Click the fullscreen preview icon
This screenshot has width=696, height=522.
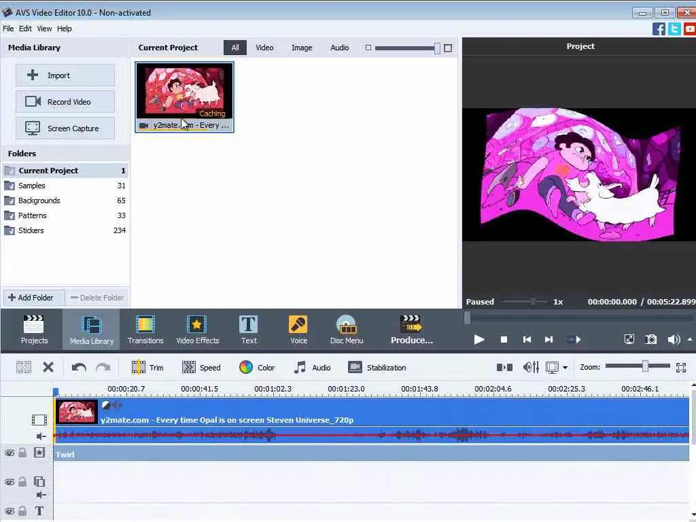(629, 340)
